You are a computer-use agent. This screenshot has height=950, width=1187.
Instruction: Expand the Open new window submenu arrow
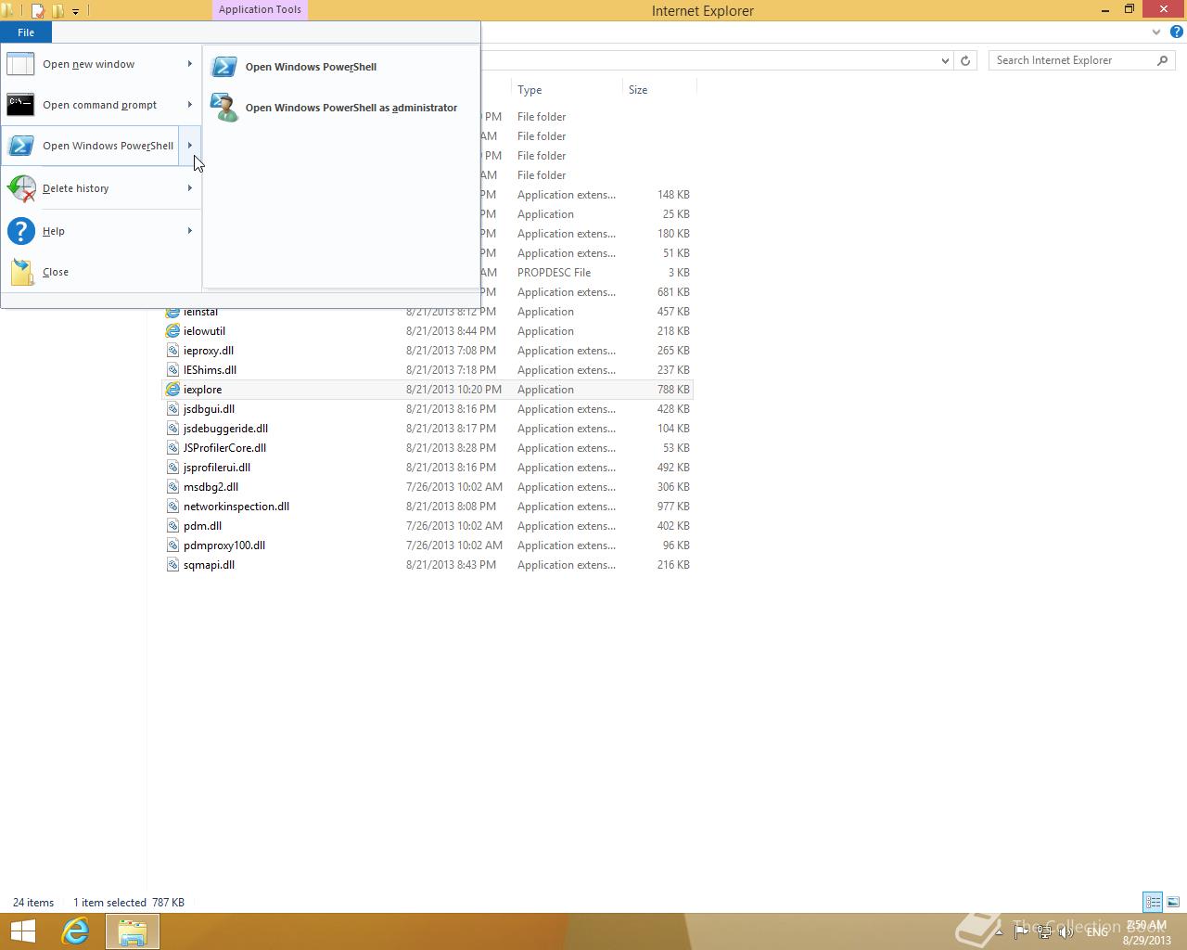(x=189, y=64)
